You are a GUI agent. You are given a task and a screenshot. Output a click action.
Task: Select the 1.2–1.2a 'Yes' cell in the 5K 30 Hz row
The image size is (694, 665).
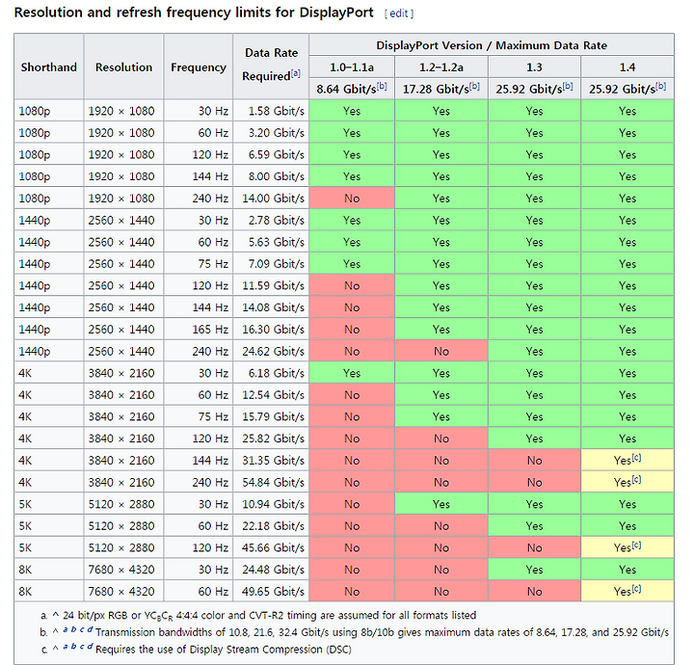point(441,503)
